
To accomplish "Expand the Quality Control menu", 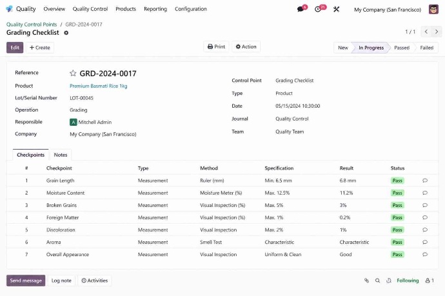I will point(90,9).
